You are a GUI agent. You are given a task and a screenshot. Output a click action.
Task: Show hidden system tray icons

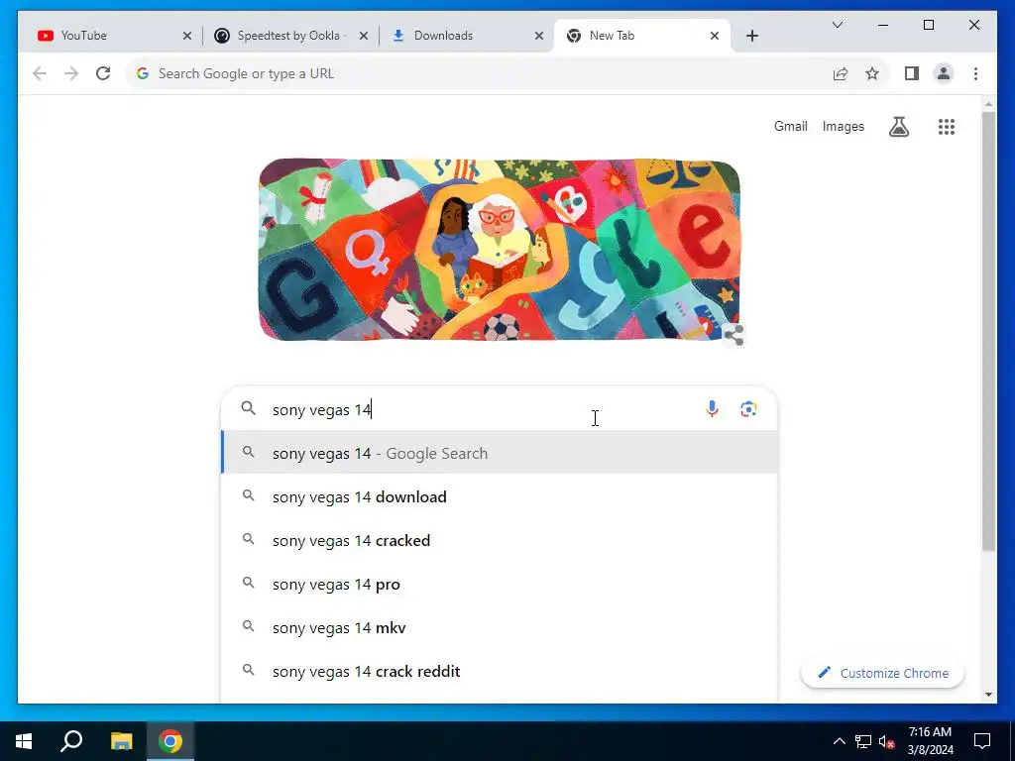839,741
